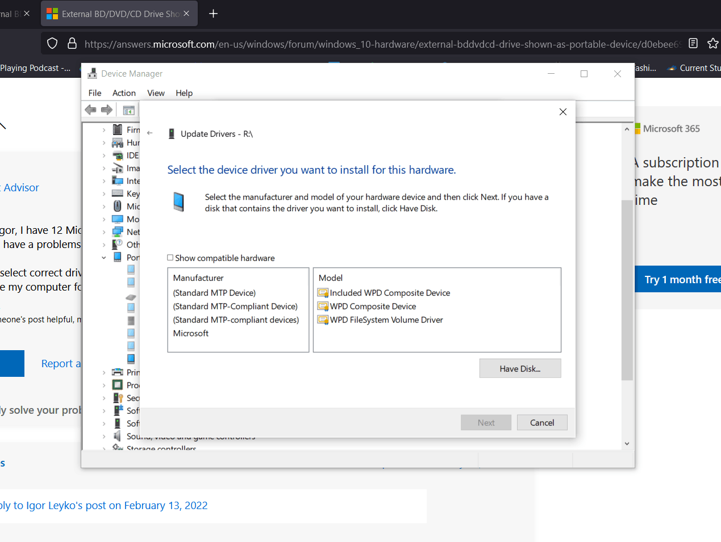The image size is (721, 542).
Task: Select (Standard MTP Device) manufacturer
Action: click(x=214, y=293)
